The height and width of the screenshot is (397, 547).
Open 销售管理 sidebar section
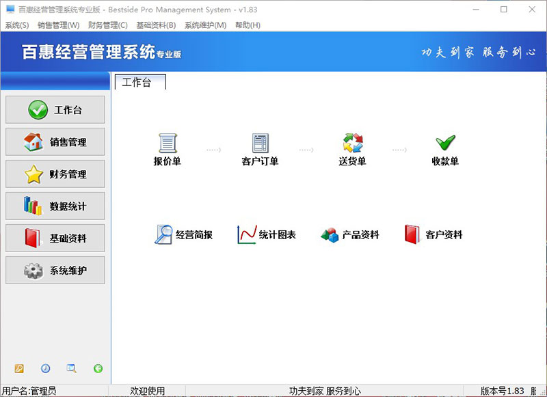(x=55, y=142)
